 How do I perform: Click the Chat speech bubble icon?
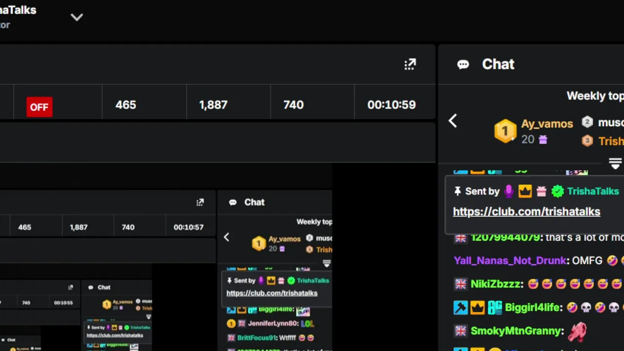[463, 64]
